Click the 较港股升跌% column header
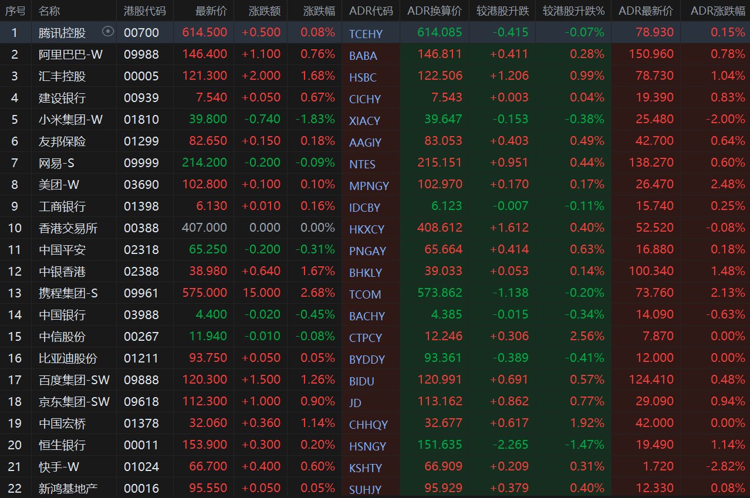 pyautogui.click(x=573, y=11)
